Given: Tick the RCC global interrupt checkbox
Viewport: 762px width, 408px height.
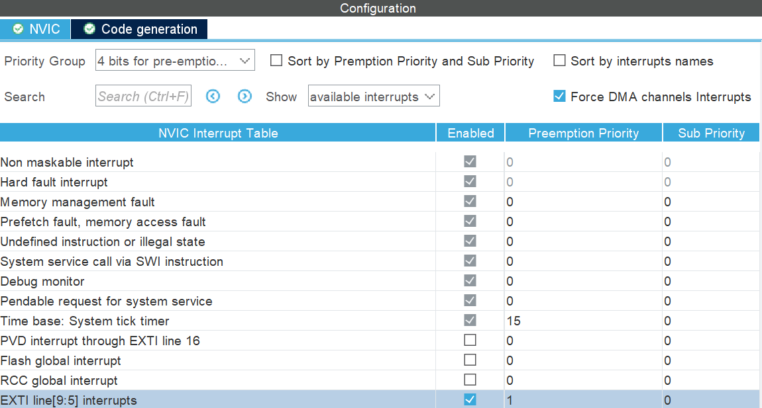Looking at the screenshot, I should pyautogui.click(x=470, y=380).
